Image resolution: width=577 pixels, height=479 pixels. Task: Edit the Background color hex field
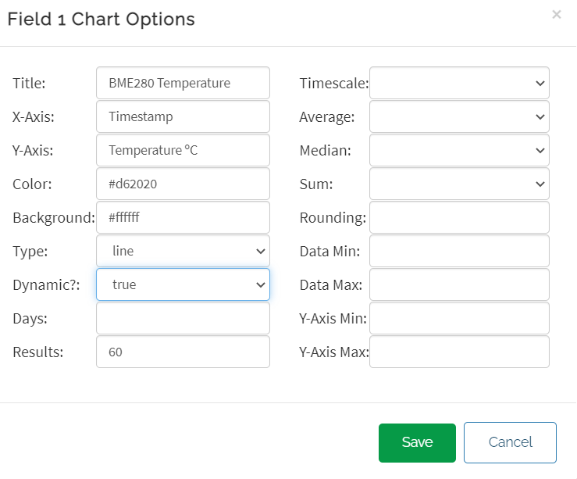click(183, 217)
